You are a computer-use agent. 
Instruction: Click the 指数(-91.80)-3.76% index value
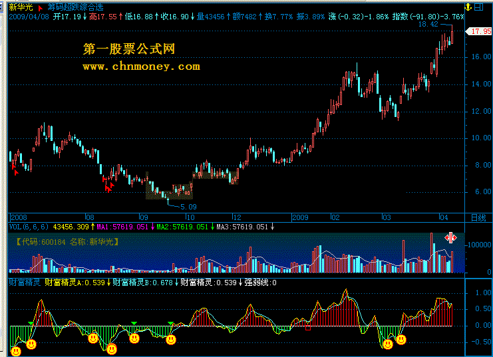[428, 17]
